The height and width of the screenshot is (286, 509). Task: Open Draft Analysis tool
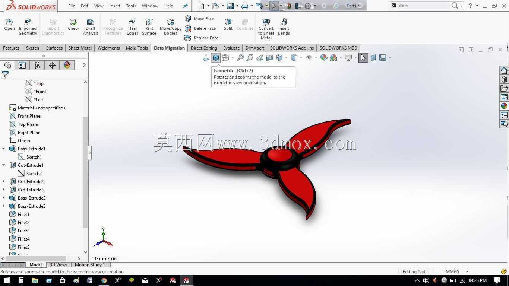tap(91, 27)
